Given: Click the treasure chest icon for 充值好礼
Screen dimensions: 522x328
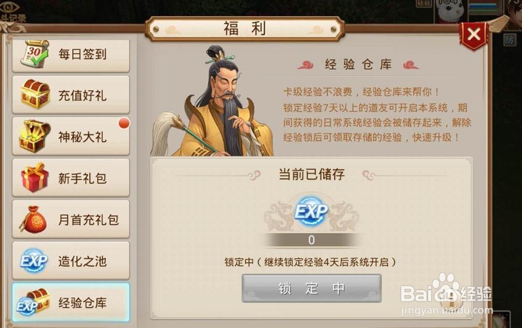Looking at the screenshot, I should pos(35,94).
